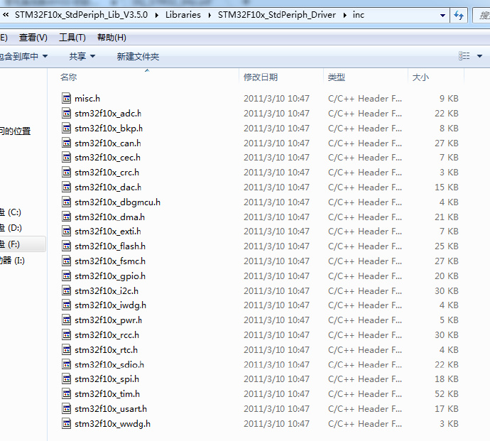Screen dimensions: 490x441
Task: Expand subfolders arrow after Libraries breadcrumb
Action: tap(209, 15)
